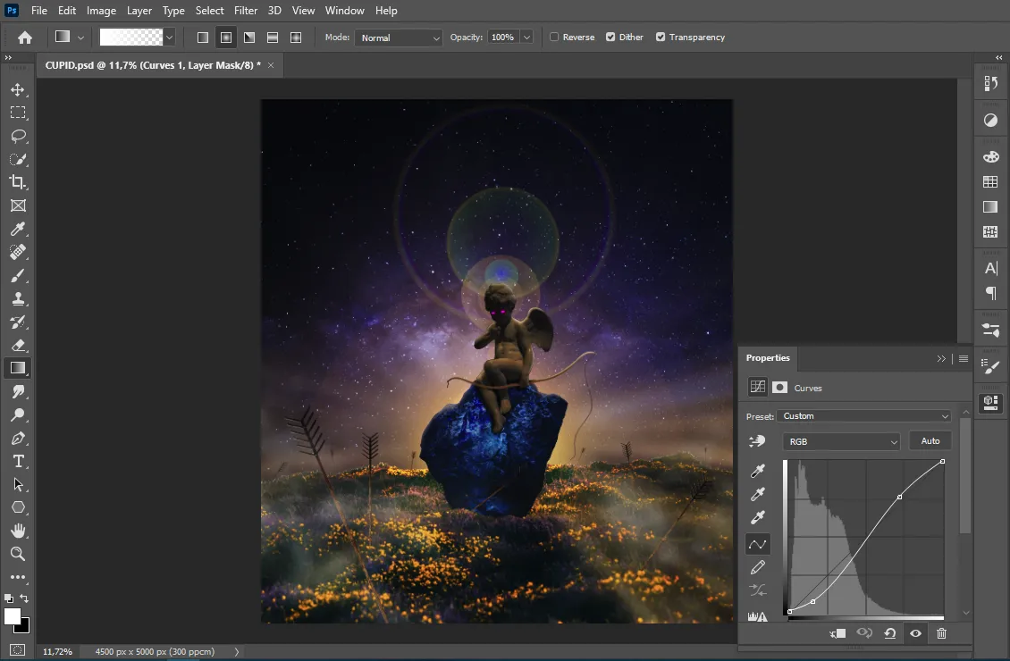The height and width of the screenshot is (661, 1010).
Task: Open the Edit Toolbar three-dots menu
Action: [x=18, y=577]
